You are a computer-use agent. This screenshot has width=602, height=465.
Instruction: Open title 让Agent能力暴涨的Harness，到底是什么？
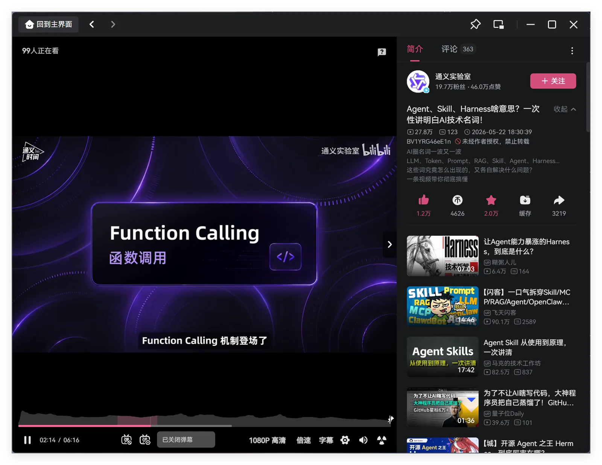pyautogui.click(x=526, y=247)
